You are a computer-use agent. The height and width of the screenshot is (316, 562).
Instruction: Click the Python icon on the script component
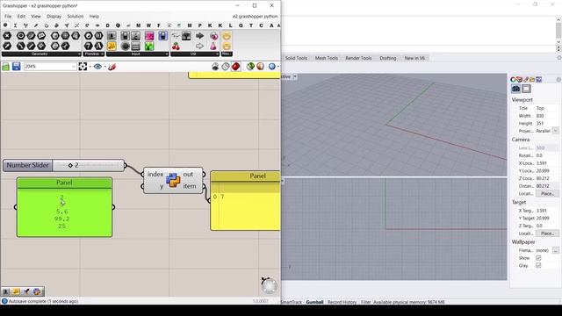(x=173, y=180)
